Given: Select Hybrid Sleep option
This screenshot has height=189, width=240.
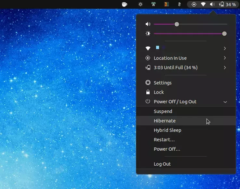Looking at the screenshot, I should [186, 130].
